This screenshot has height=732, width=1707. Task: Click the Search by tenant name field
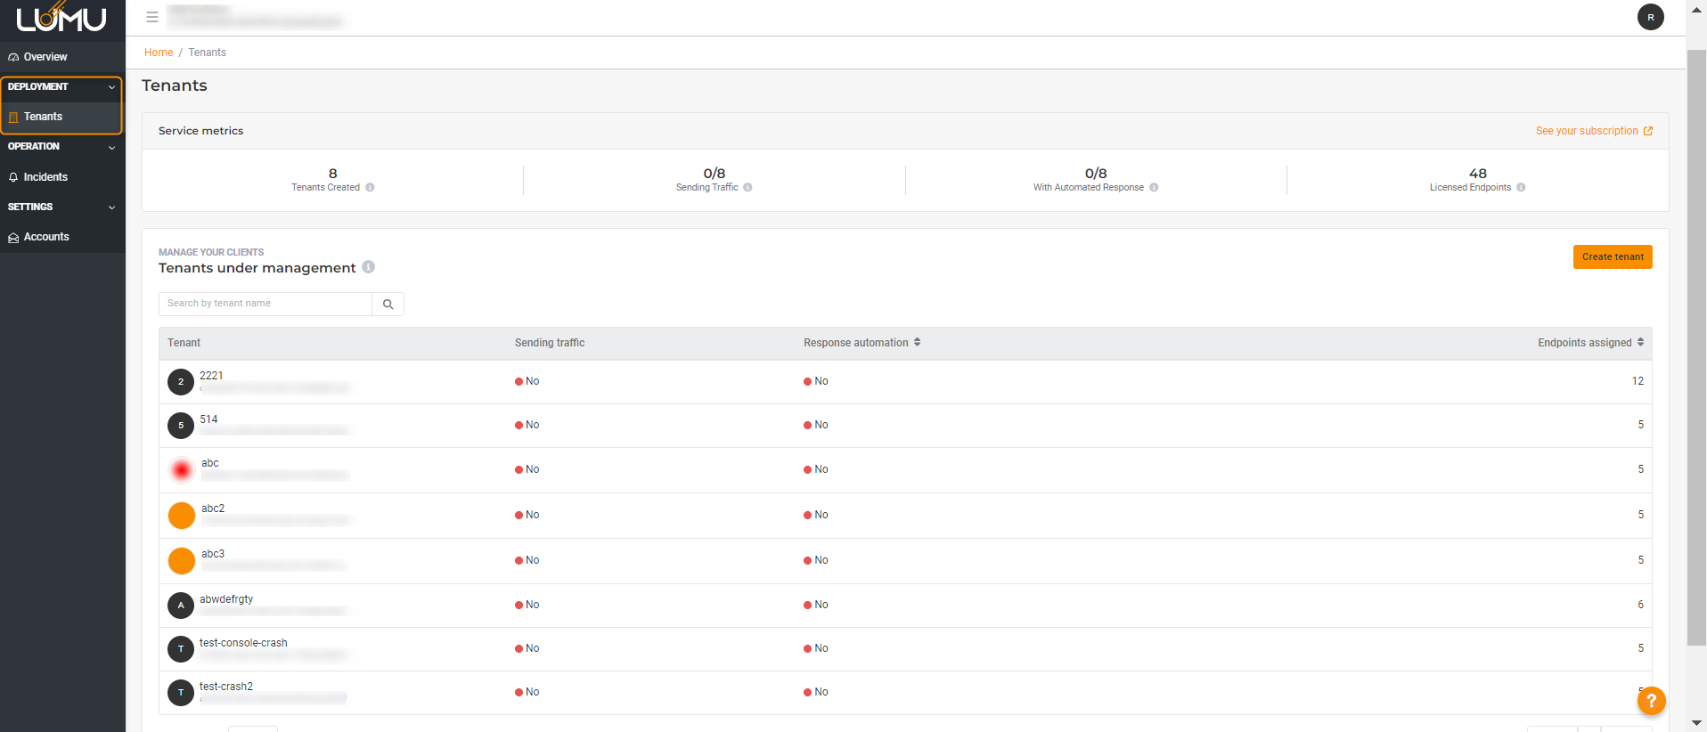(265, 305)
